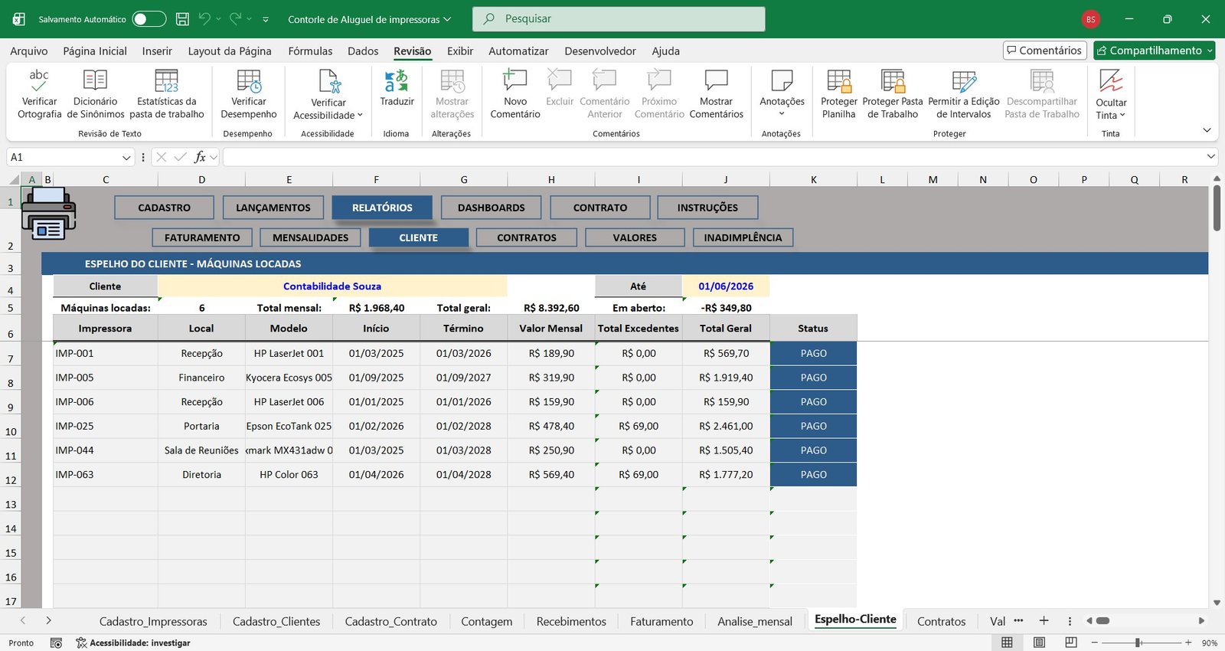Open Dicionário de Sinônimos

[95, 93]
